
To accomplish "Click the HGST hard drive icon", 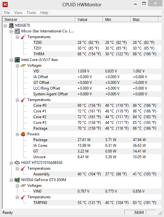I will pos(17,163).
